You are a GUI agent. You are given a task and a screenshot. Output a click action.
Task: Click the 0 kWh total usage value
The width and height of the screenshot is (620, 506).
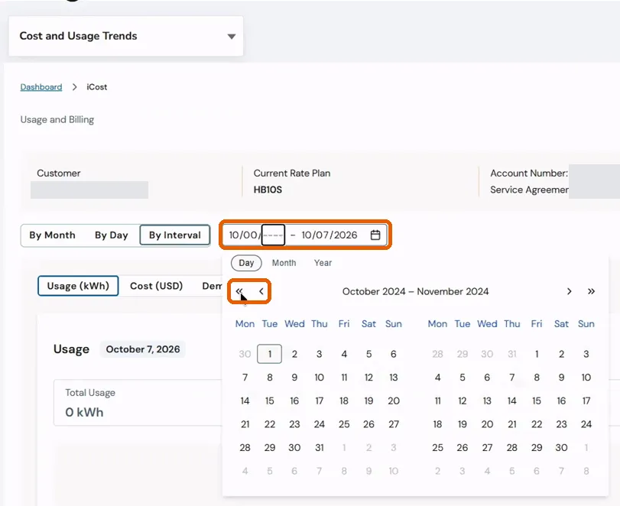pyautogui.click(x=84, y=412)
